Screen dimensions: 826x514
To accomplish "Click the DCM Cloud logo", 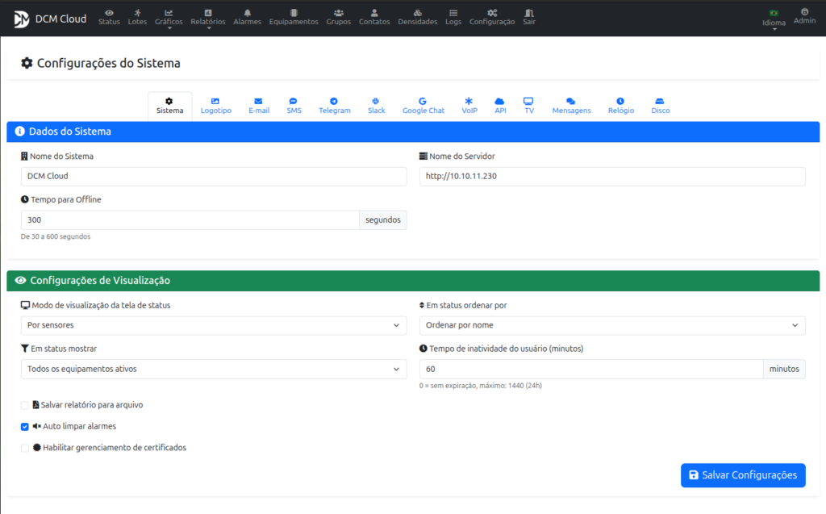I will click(x=50, y=19).
